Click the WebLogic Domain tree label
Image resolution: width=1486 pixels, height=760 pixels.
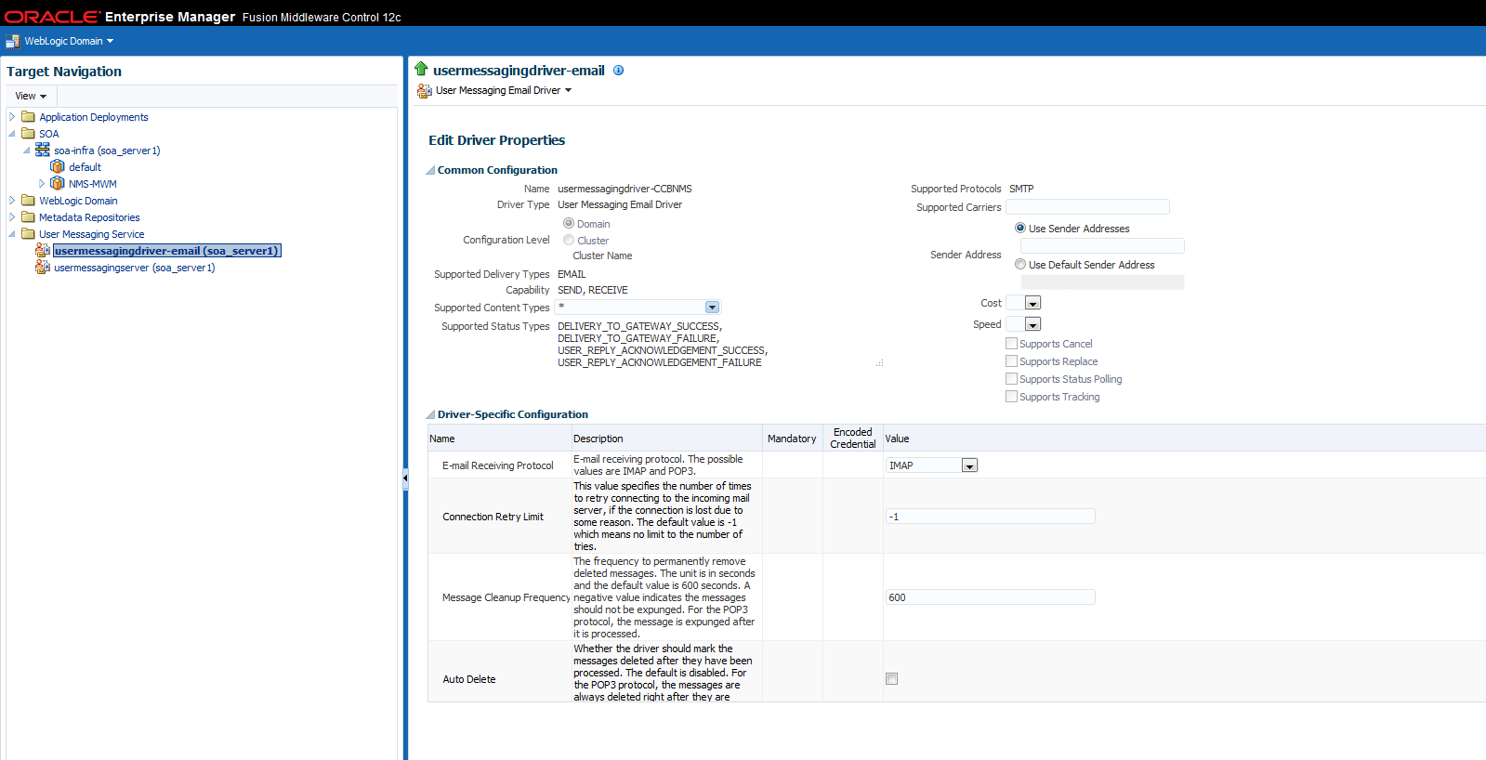tap(78, 201)
